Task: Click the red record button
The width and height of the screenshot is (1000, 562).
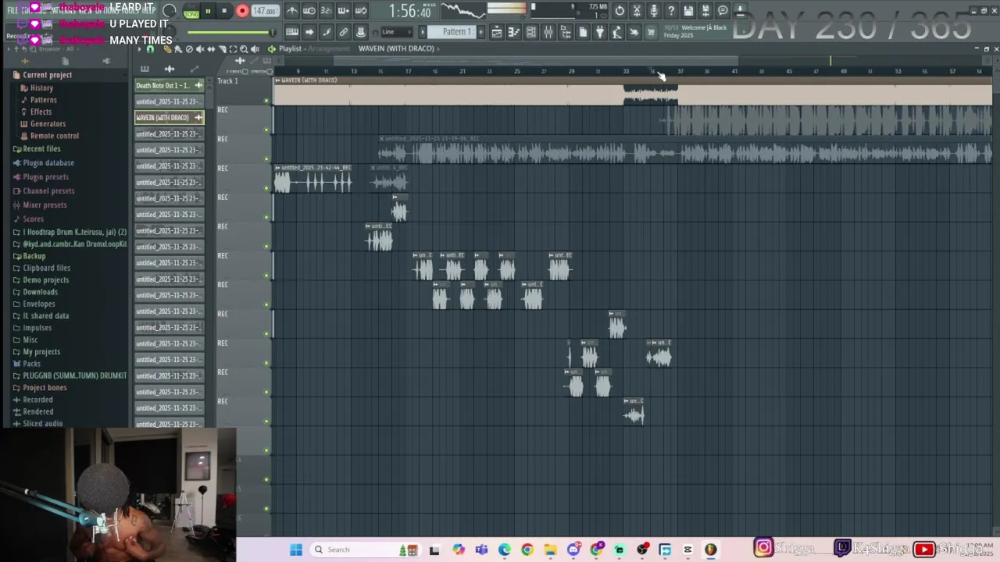Action: (x=241, y=11)
